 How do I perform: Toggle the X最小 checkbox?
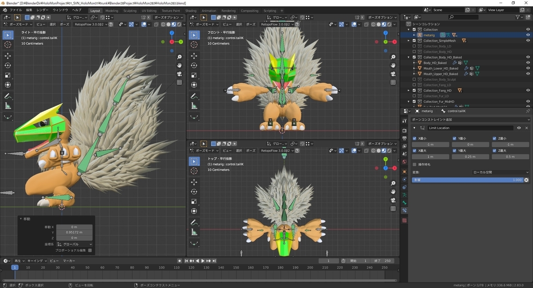414,139
